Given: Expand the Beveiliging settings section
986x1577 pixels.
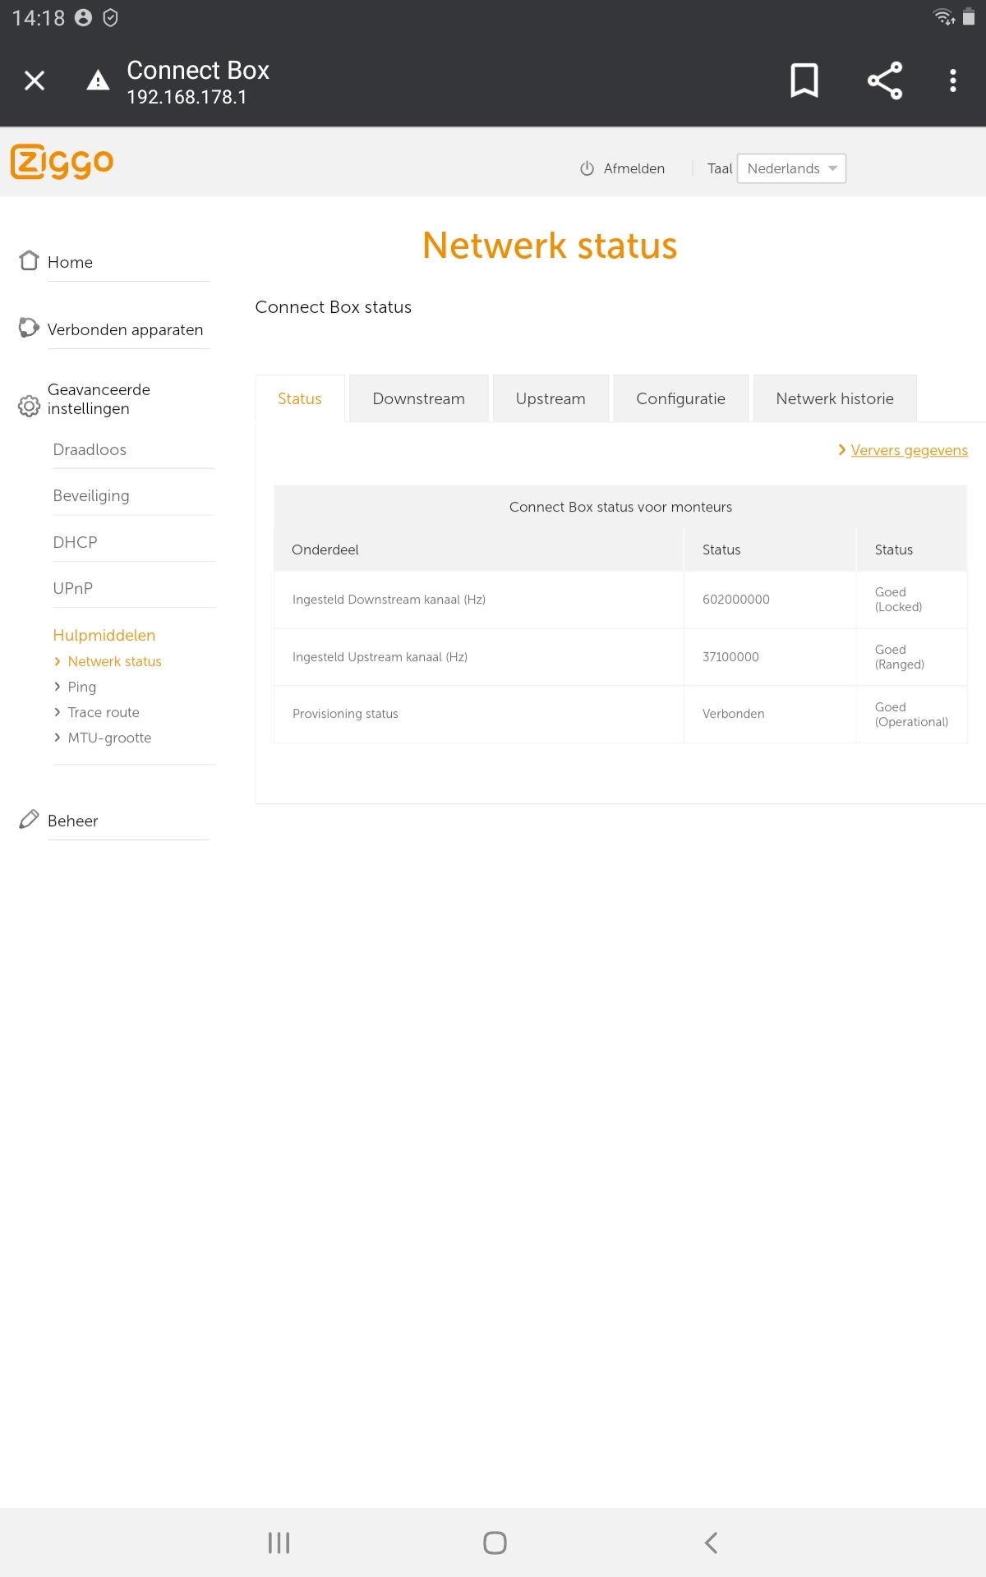Looking at the screenshot, I should pos(91,496).
